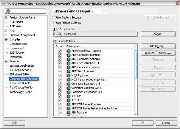
Task: Click the Commons Beanutils 1.6 library icon
Action: tap(68, 84)
